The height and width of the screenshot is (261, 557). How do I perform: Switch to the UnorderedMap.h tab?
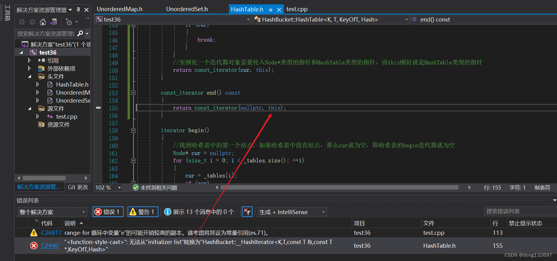120,9
